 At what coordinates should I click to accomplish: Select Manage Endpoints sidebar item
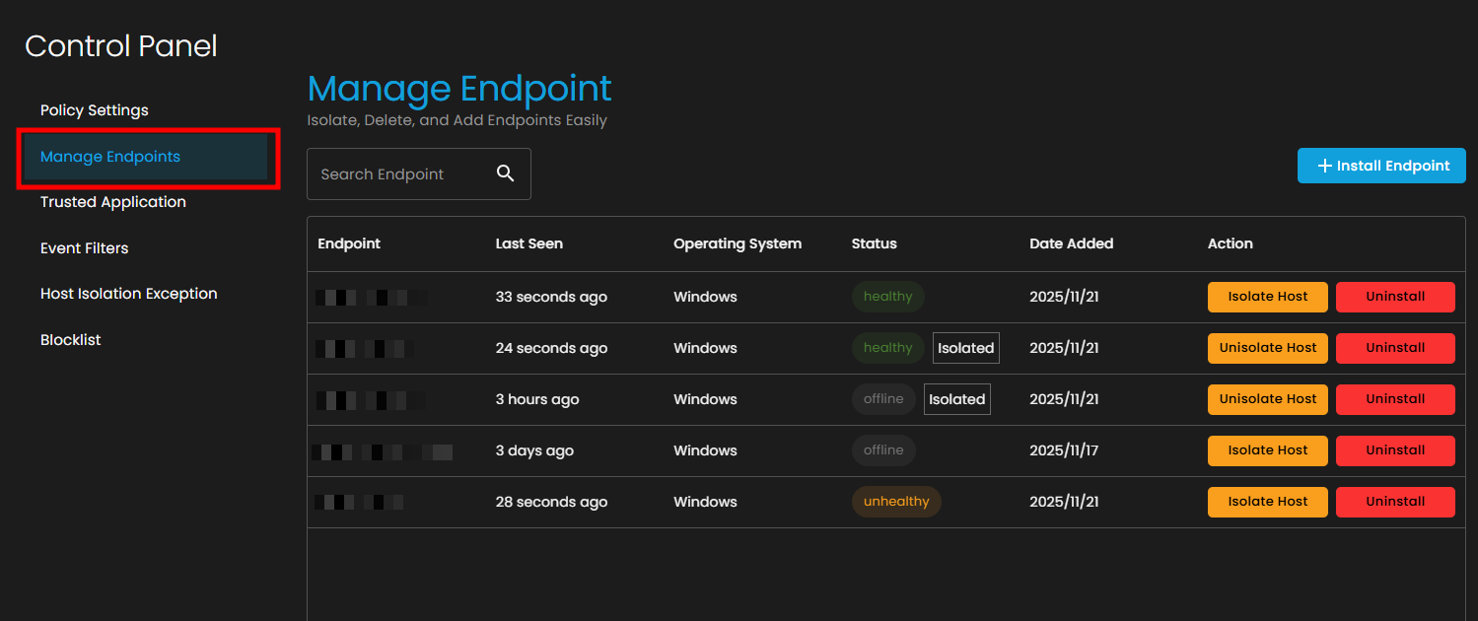coord(110,157)
